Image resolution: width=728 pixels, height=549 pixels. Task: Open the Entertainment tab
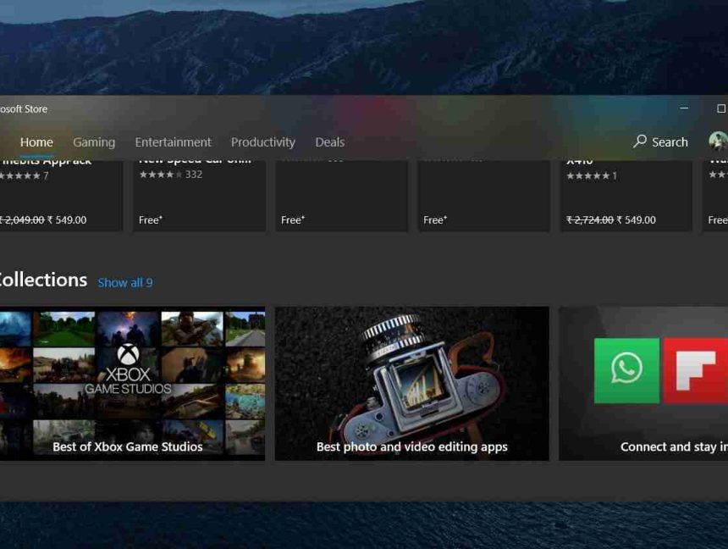[x=173, y=142]
